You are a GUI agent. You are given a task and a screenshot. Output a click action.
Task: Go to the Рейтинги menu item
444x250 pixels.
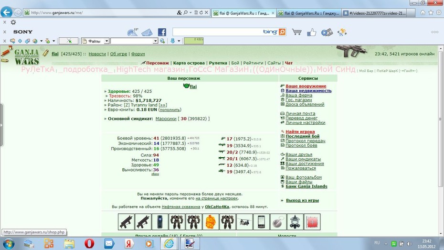[253, 63]
